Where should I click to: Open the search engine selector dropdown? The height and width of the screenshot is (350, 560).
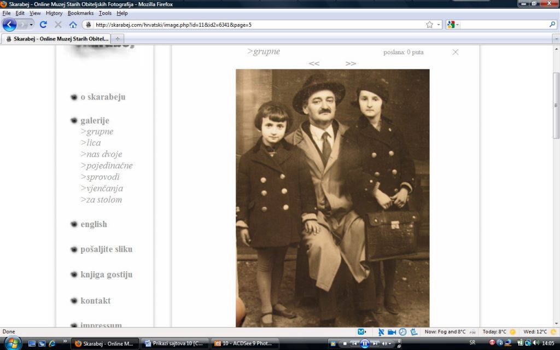pyautogui.click(x=453, y=25)
